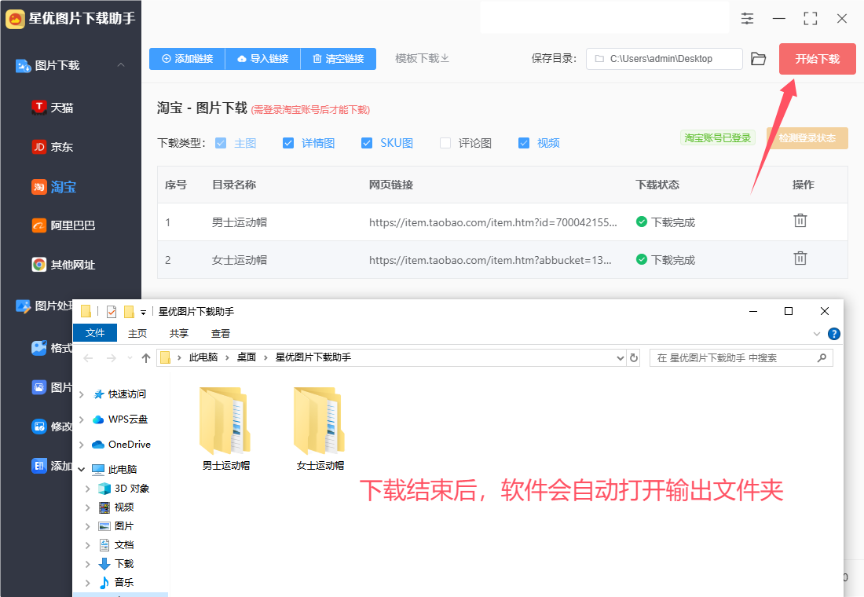Switch to the 共享 ribbon tab
Viewport: 864px width, 597px height.
(x=179, y=334)
